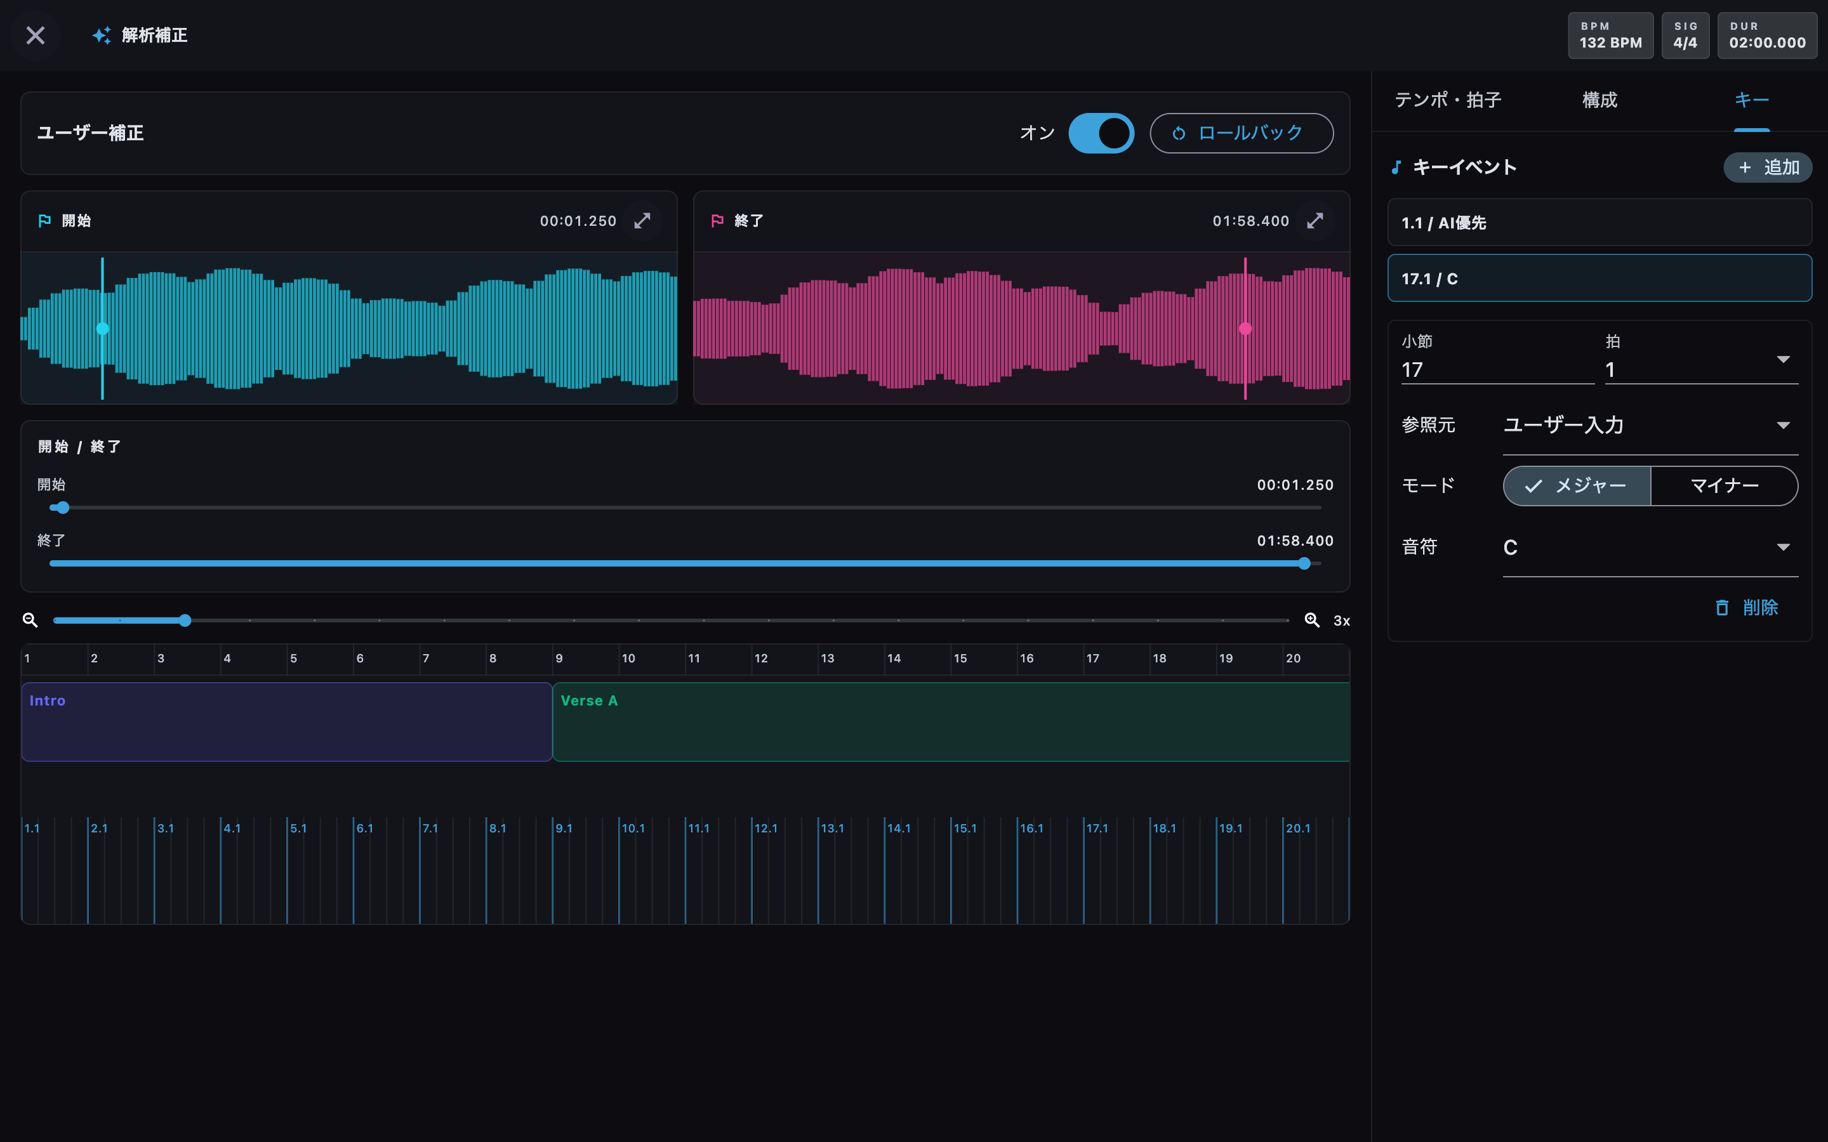The image size is (1828, 1142).
Task: Click the pink marker on the 終了 waveform
Action: [1245, 329]
